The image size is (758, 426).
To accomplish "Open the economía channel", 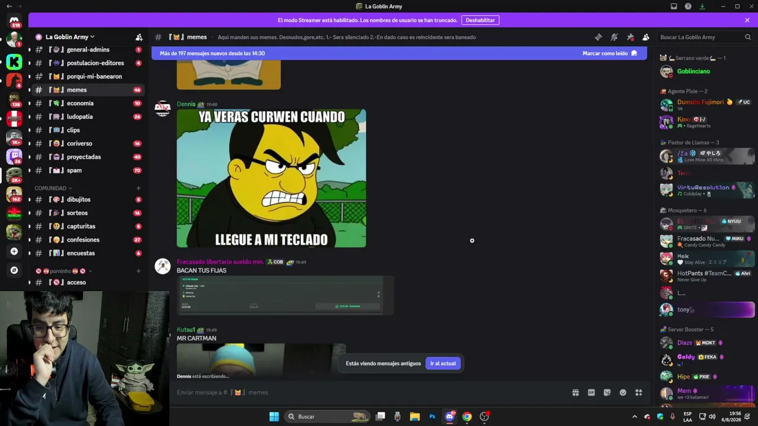I will [88, 103].
